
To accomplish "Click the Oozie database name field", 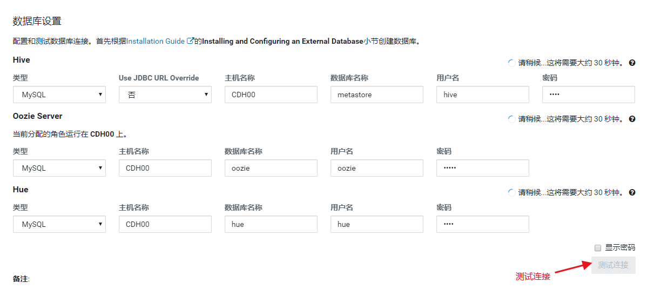I will pyautogui.click(x=271, y=168).
